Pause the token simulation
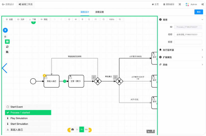The height and width of the screenshot is (136, 206). click(x=7, y=42)
